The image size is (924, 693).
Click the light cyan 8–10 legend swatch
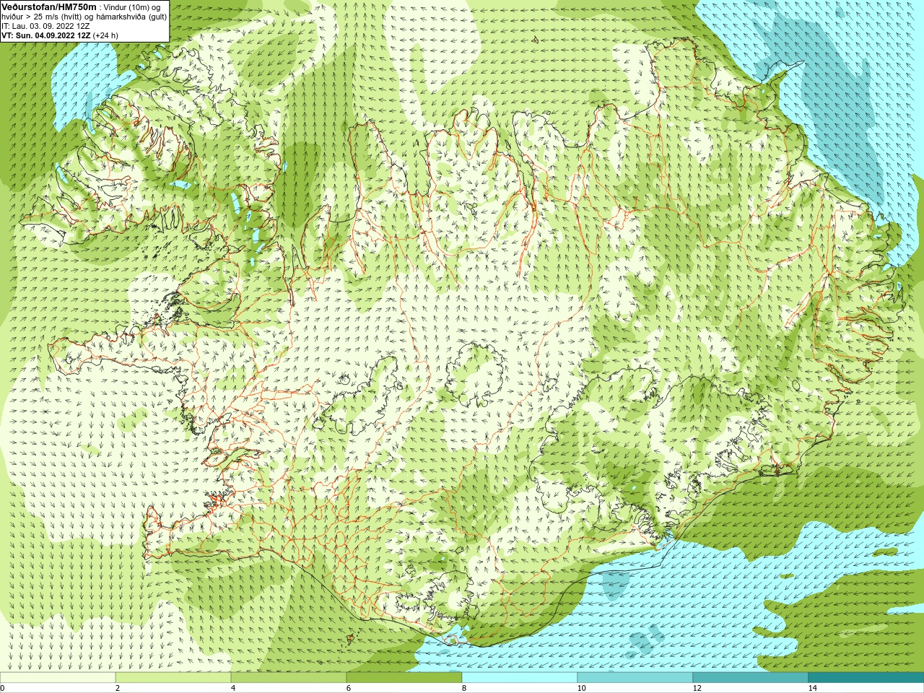(520, 678)
